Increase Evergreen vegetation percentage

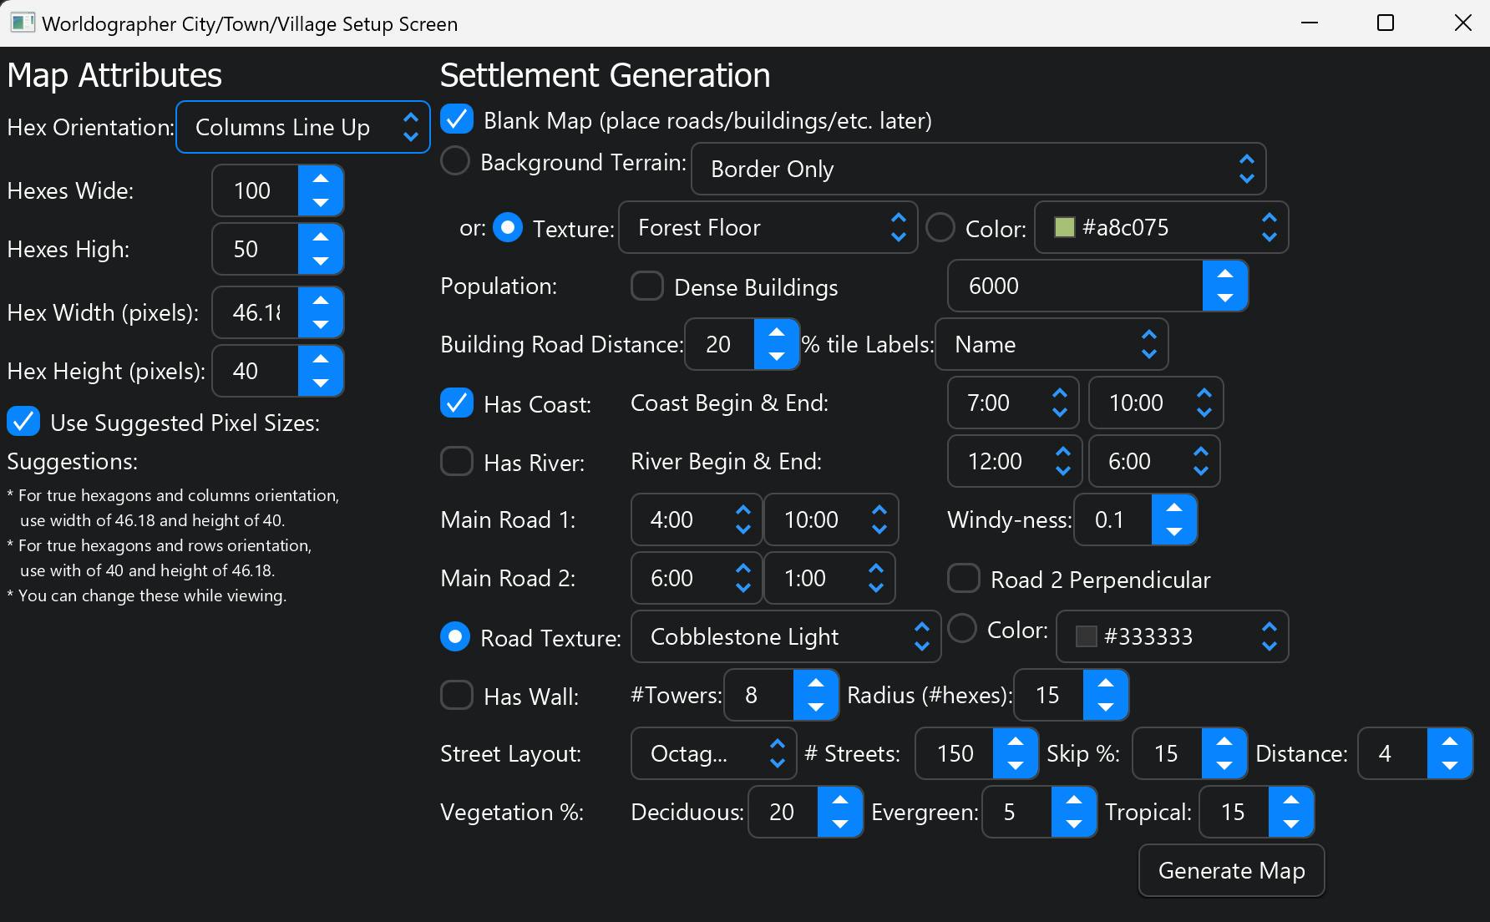(x=1073, y=800)
